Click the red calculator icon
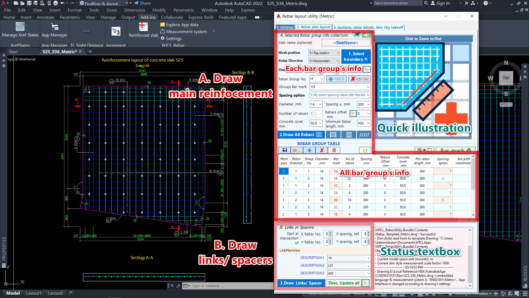The width and height of the screenshot is (529, 298). tap(334, 150)
